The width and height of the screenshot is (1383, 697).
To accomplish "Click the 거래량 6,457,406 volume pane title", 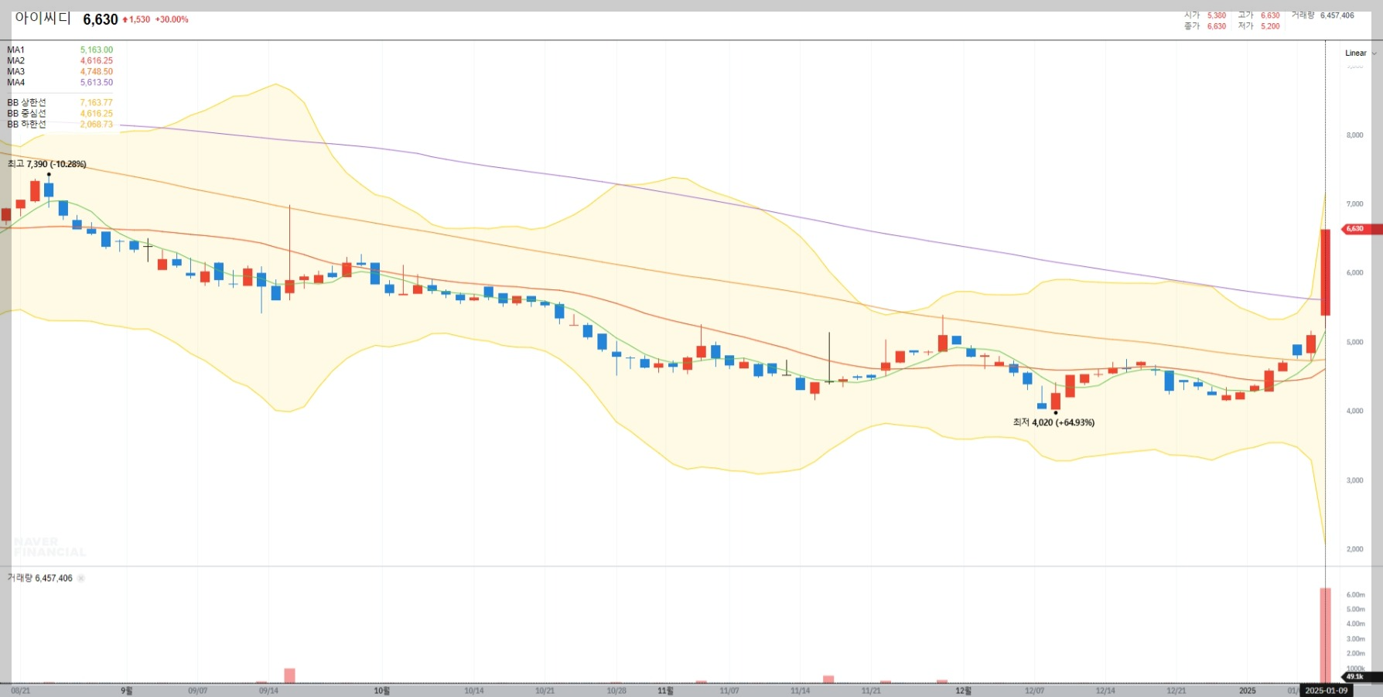I will (x=39, y=578).
